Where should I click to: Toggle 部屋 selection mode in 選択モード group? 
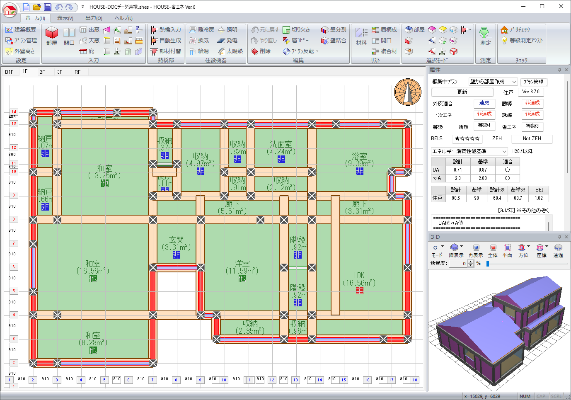click(415, 30)
